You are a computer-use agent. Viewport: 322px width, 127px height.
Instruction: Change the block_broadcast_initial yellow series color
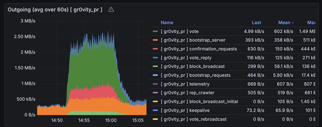point(155,101)
